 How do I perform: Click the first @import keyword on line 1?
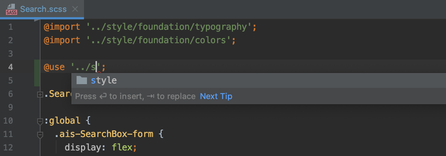[62, 27]
